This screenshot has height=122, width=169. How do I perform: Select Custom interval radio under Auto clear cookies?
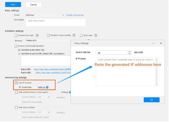[x=20, y=112]
